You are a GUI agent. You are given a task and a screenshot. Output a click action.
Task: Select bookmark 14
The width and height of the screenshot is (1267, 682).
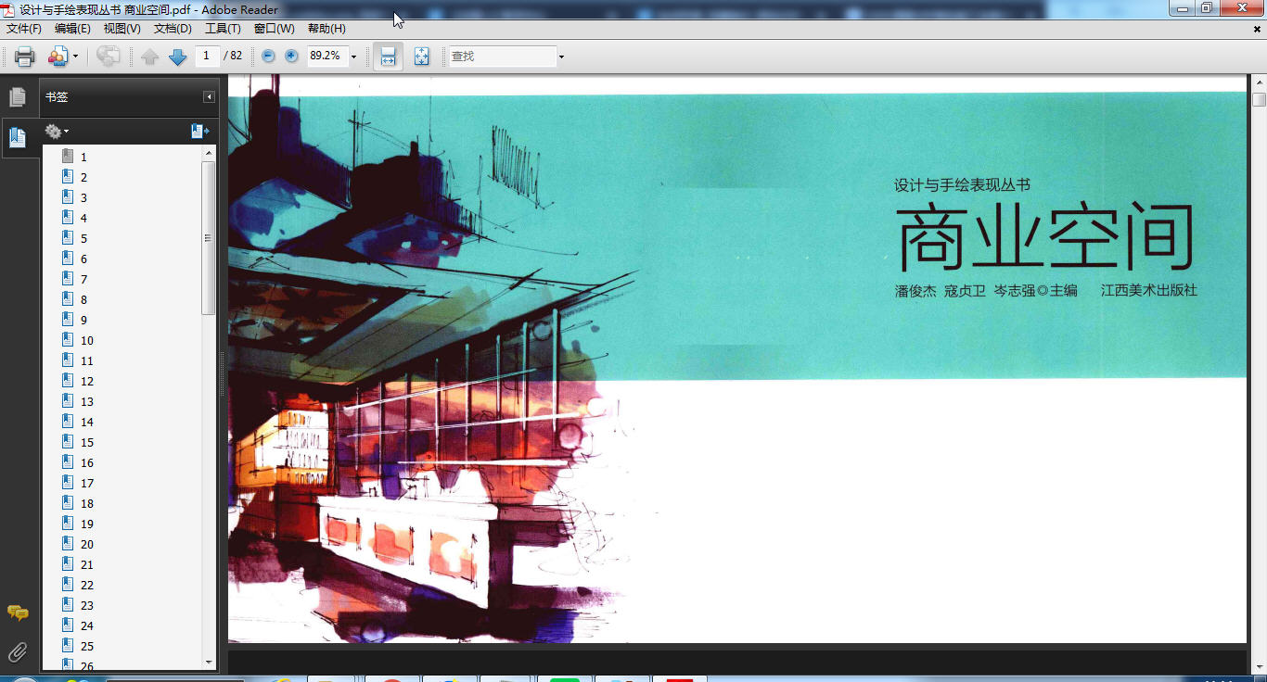[87, 423]
